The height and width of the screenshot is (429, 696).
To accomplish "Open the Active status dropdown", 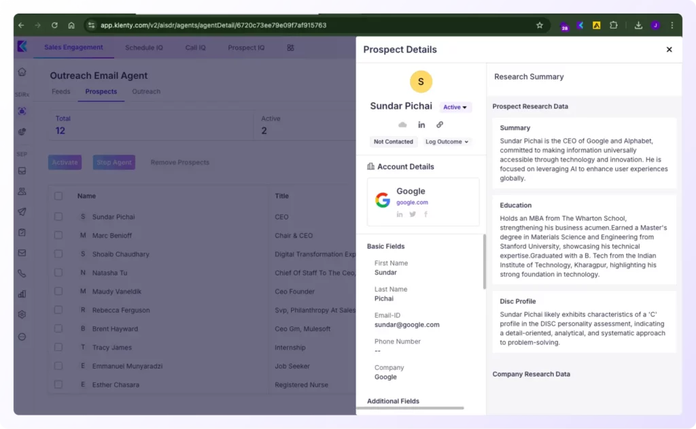I will (x=455, y=107).
